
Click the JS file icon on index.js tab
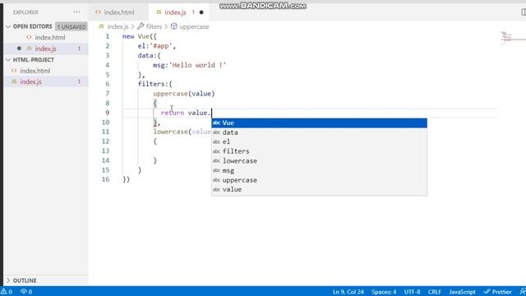(x=159, y=12)
